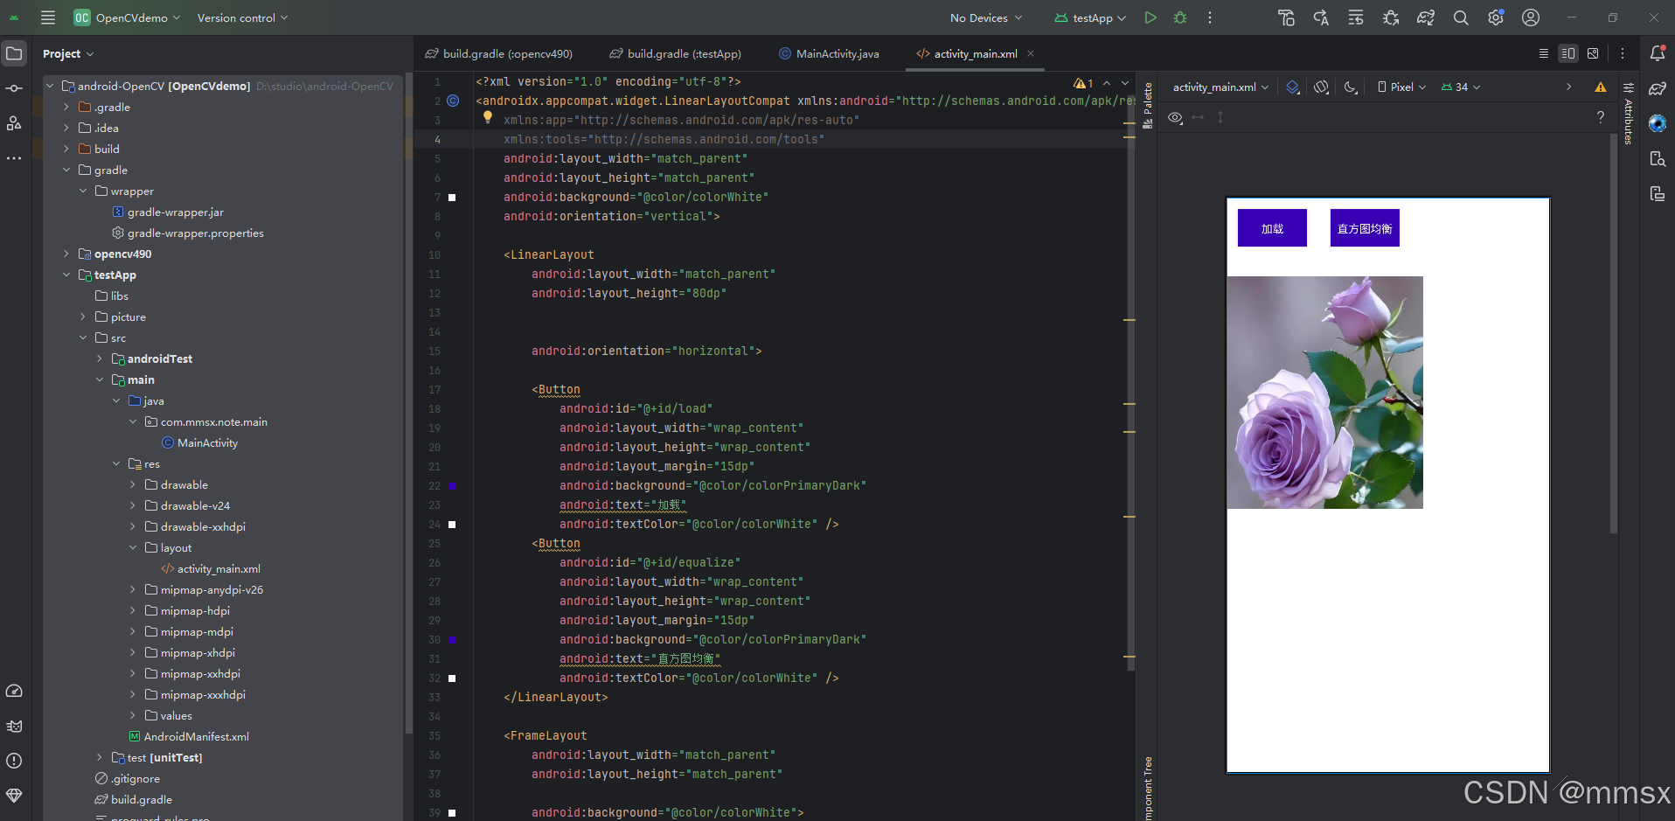Click colorPrimaryDark gutter swatch on line 30

coord(452,639)
